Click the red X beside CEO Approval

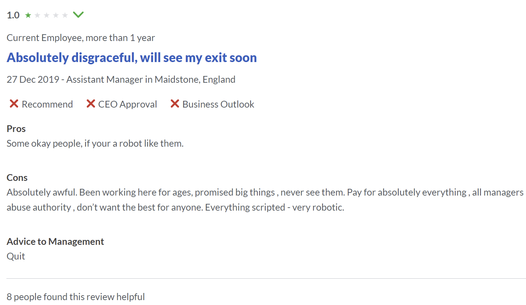tap(90, 104)
